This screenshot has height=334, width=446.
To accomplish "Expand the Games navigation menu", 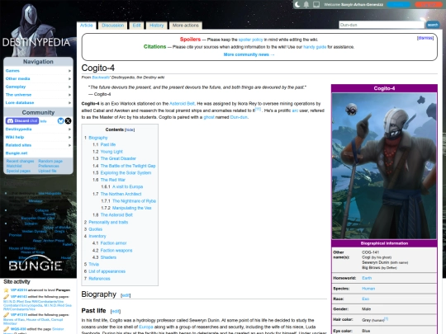I will 38,71.
